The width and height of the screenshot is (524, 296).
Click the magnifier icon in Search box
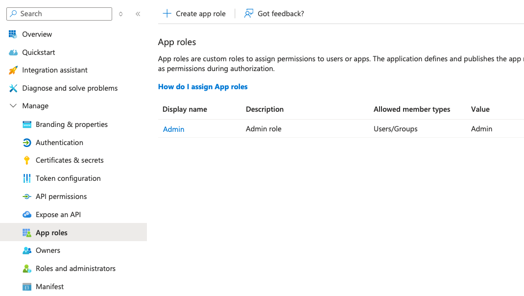click(x=13, y=13)
